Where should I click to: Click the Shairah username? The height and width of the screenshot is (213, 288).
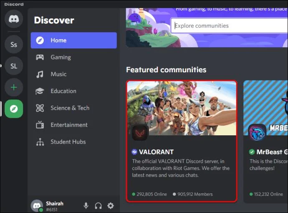pos(55,203)
